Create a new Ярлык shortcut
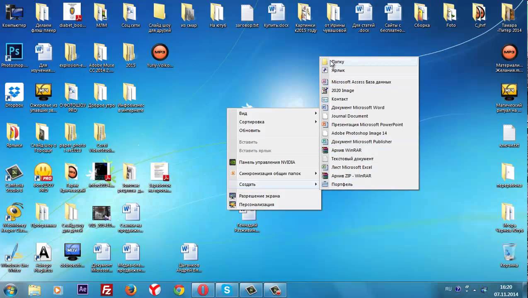Viewport: 528px width, 298px height. [369, 70]
